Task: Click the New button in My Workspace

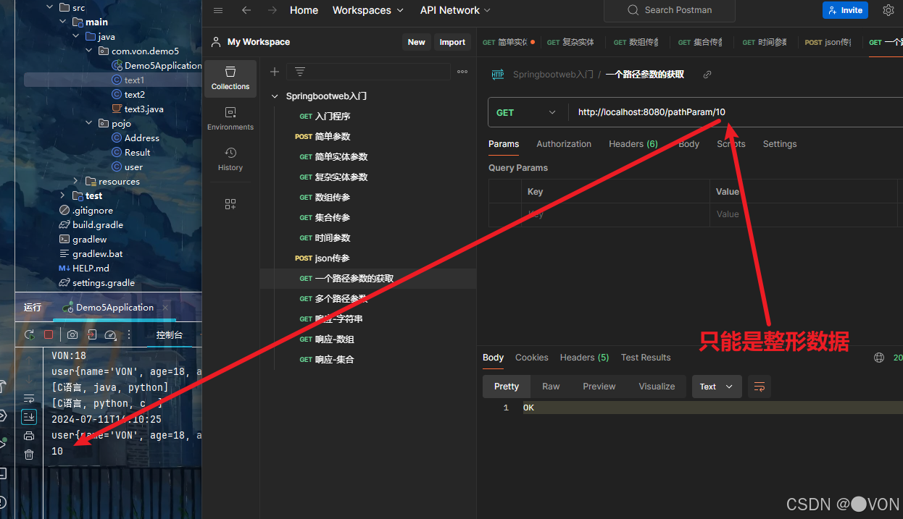Action: pos(417,42)
